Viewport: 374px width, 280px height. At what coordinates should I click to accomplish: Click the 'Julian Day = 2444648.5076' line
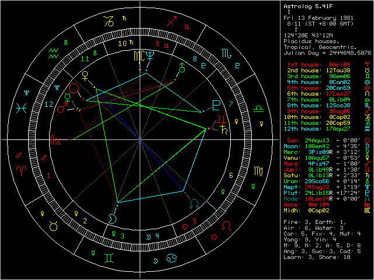tap(327, 53)
